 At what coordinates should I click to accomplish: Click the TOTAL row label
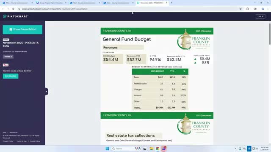137,108
